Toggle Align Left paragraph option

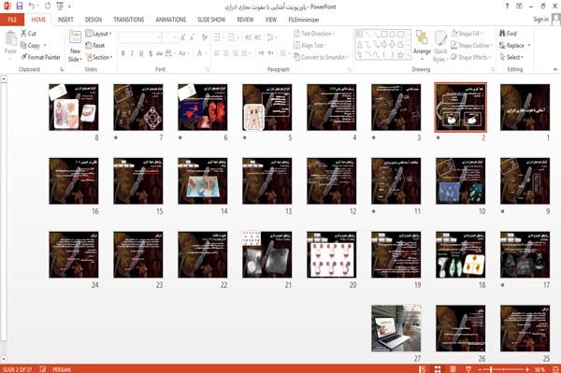tap(217, 53)
